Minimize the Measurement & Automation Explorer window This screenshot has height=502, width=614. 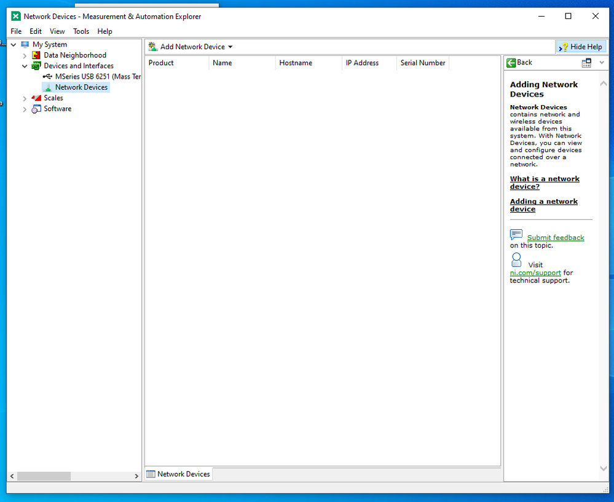coord(541,17)
